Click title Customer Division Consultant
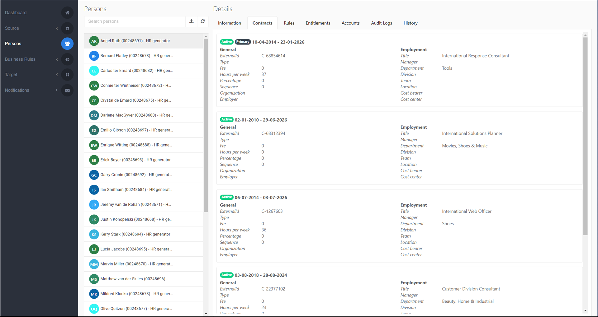Viewport: 598px width, 317px height. click(x=471, y=289)
